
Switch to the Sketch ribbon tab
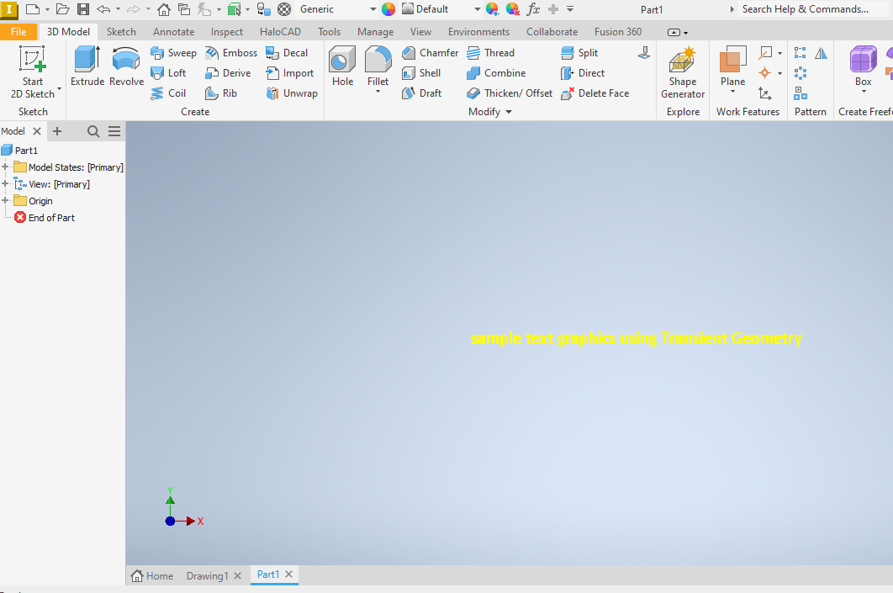point(121,31)
